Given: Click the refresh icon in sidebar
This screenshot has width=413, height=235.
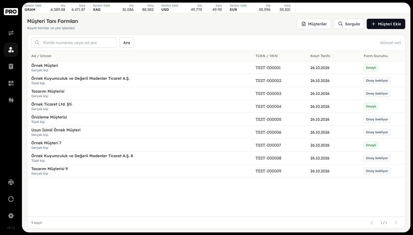Looking at the screenshot, I should click(11, 199).
